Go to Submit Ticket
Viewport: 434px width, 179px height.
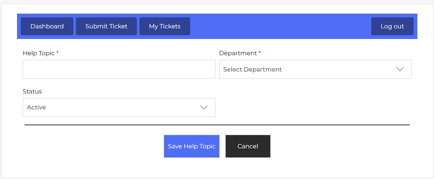[x=106, y=26]
